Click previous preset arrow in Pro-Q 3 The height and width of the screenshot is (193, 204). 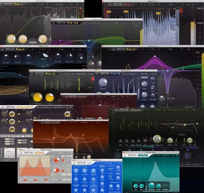click(x=159, y=49)
